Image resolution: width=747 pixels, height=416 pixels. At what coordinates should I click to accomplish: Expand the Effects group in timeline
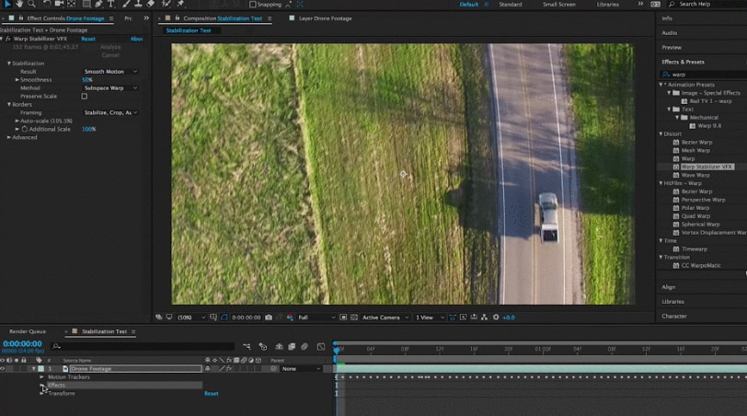click(x=42, y=385)
